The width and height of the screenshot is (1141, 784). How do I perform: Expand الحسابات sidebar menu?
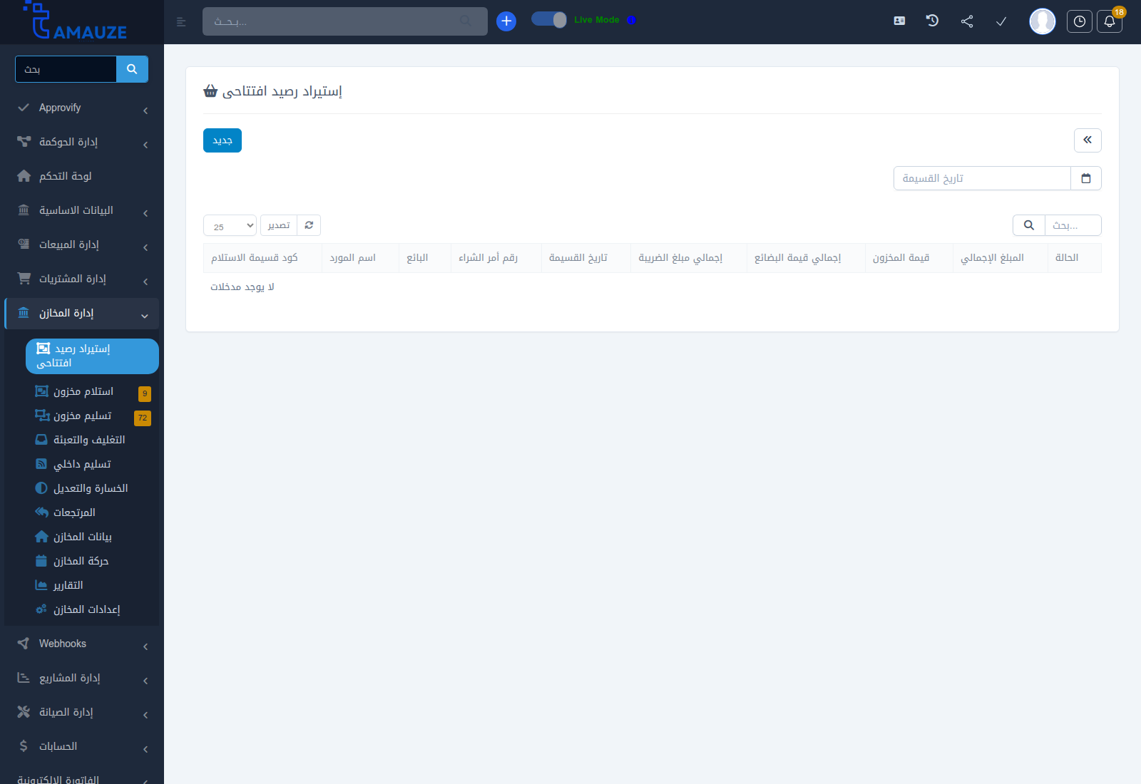click(x=82, y=747)
